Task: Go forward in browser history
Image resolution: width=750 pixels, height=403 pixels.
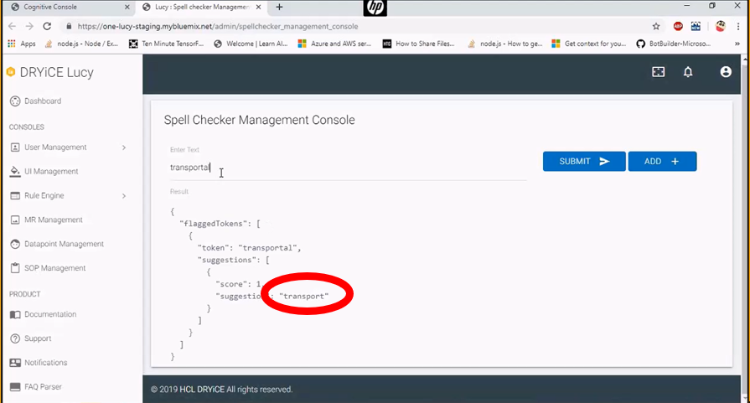Action: pyautogui.click(x=29, y=26)
